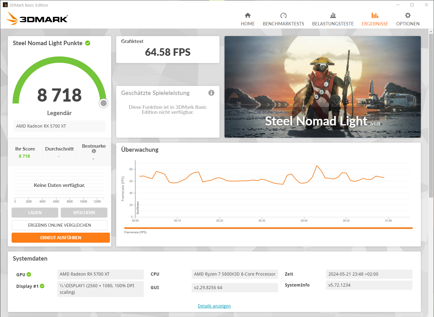This screenshot has width=434, height=317.
Task: Click AMD Radeon RX 5700 XT under the score
Action: 59,126
